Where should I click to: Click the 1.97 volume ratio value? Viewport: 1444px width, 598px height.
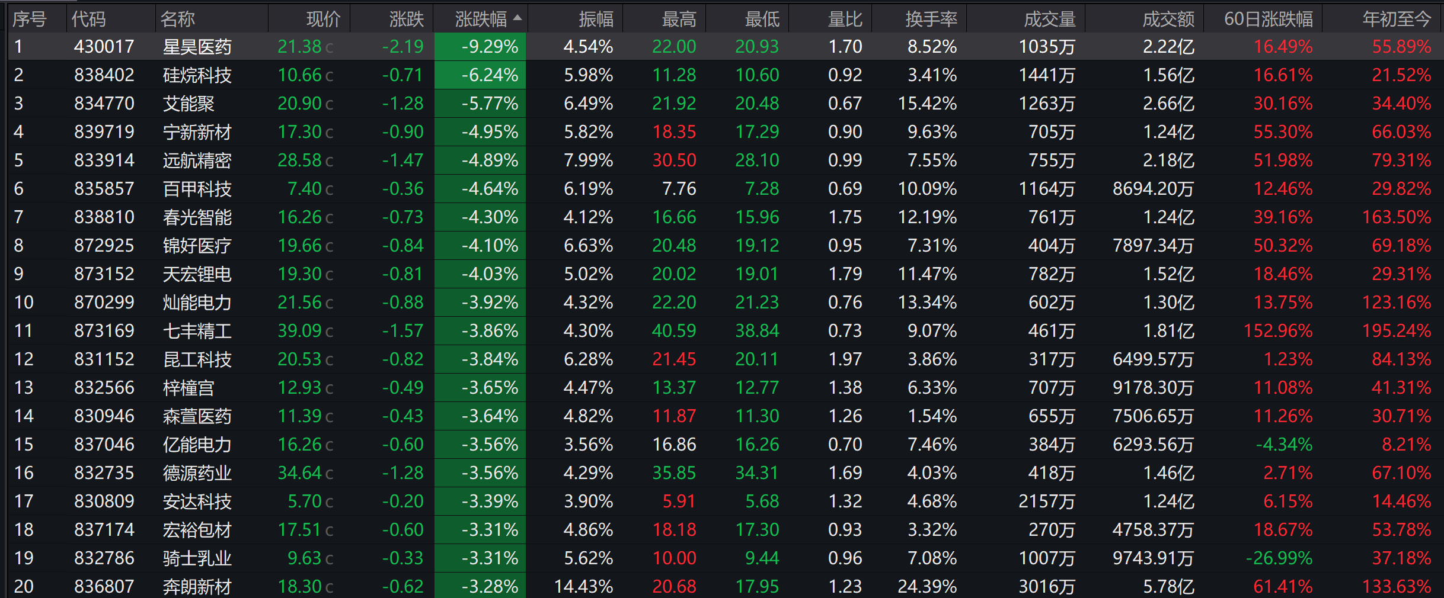[845, 359]
